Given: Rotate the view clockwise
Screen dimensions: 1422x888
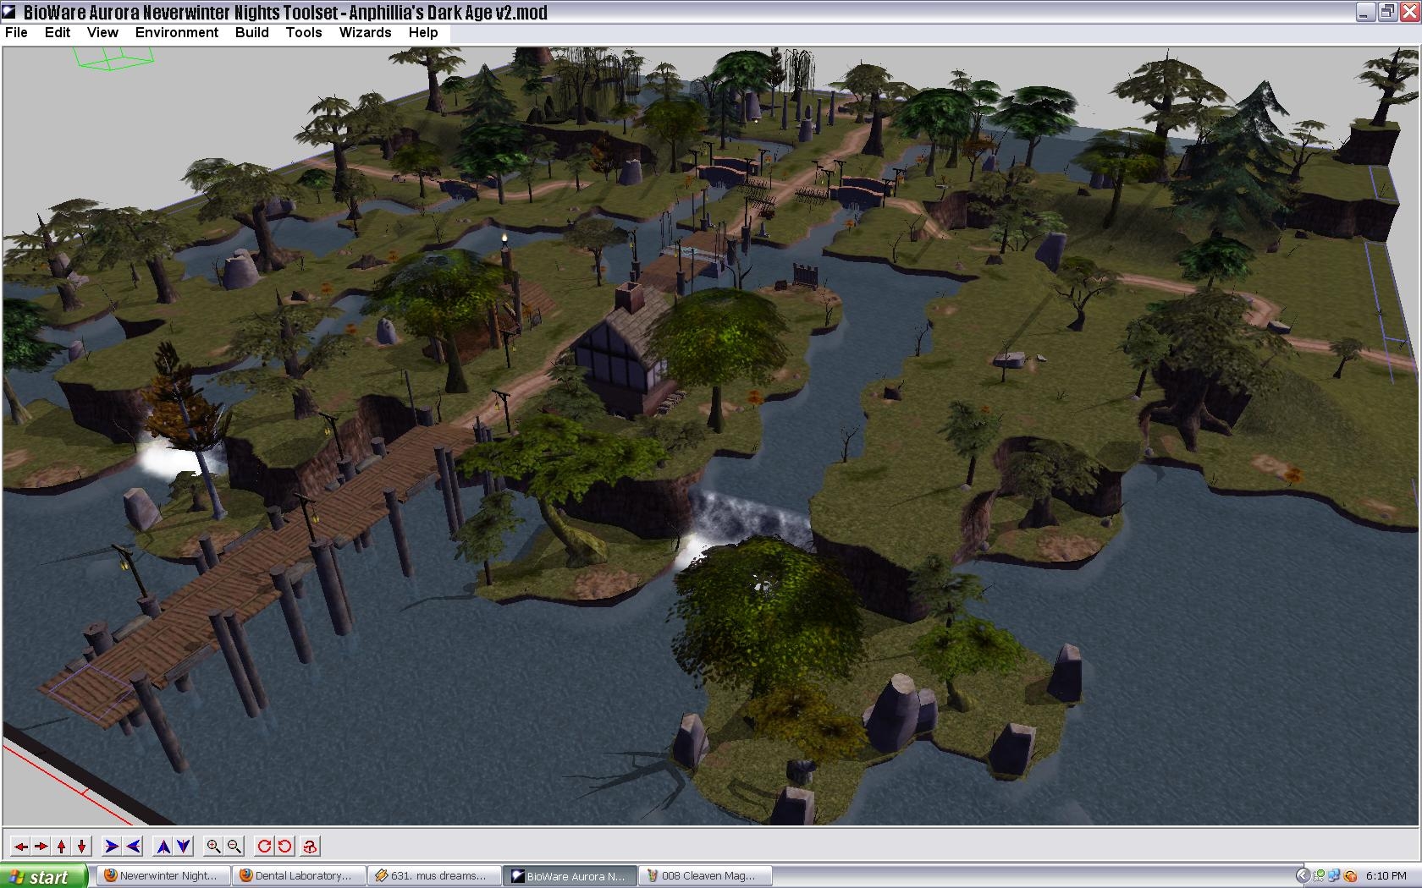Looking at the screenshot, I should [264, 846].
